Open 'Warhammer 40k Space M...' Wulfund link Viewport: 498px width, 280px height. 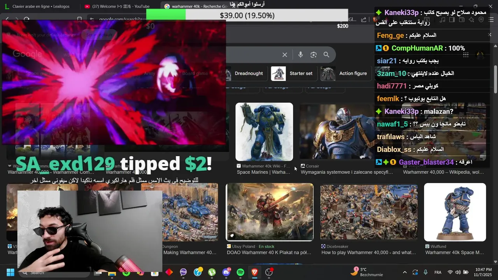click(x=454, y=253)
